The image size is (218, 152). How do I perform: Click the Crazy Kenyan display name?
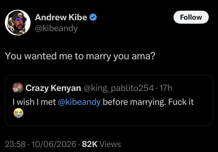[53, 88]
